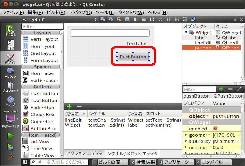Image resolution: width=245 pixels, height=166 pixels.
Task: Click green plus to add signal/slot connection
Action: 69,106
